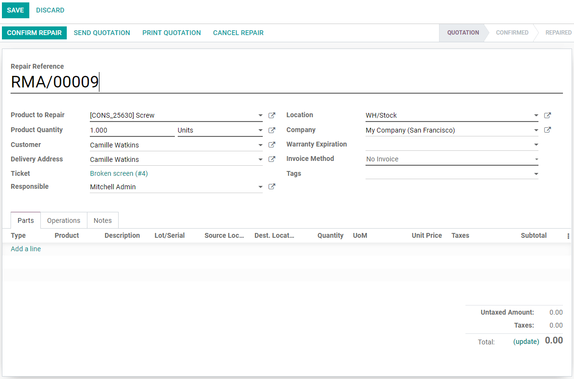Screen dimensions: 574x379
Task: Expand the Invoice Method dropdown
Action: 536,159
